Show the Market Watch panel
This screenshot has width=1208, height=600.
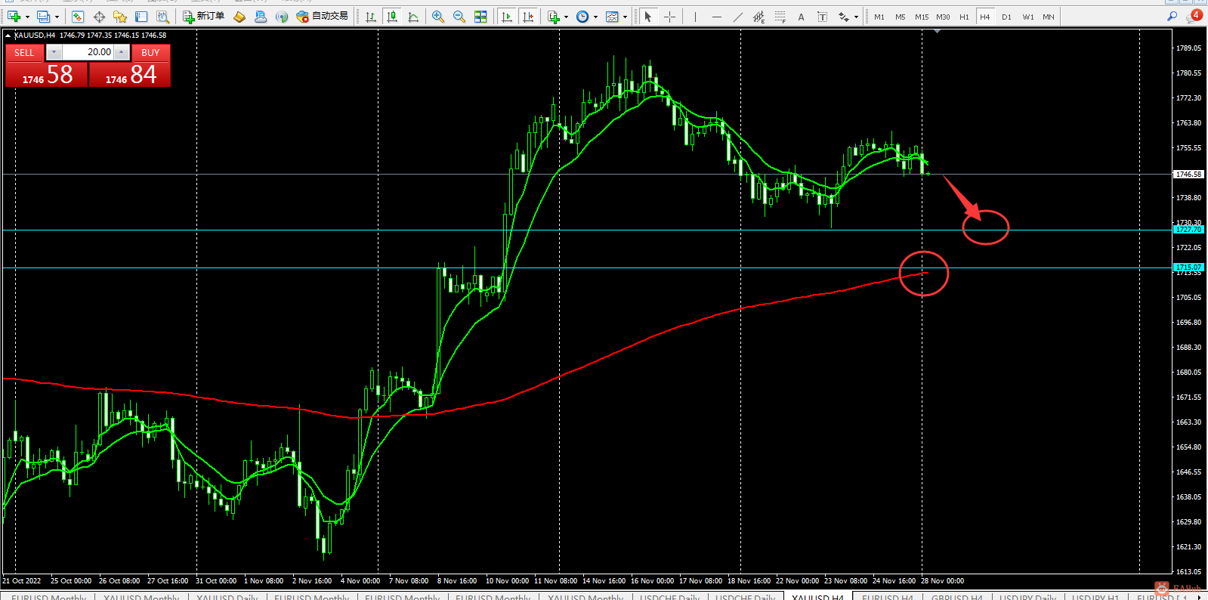78,17
